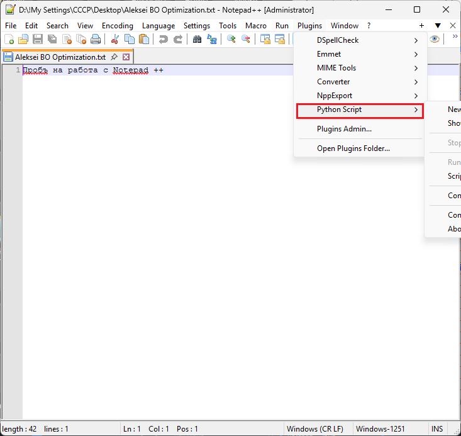461x436 pixels.
Task: Open Find with the binoculars icon
Action: point(197,39)
